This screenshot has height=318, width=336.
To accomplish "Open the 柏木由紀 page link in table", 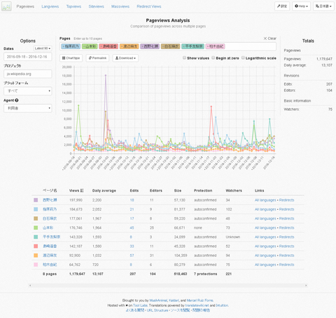I will pyautogui.click(x=50, y=265).
